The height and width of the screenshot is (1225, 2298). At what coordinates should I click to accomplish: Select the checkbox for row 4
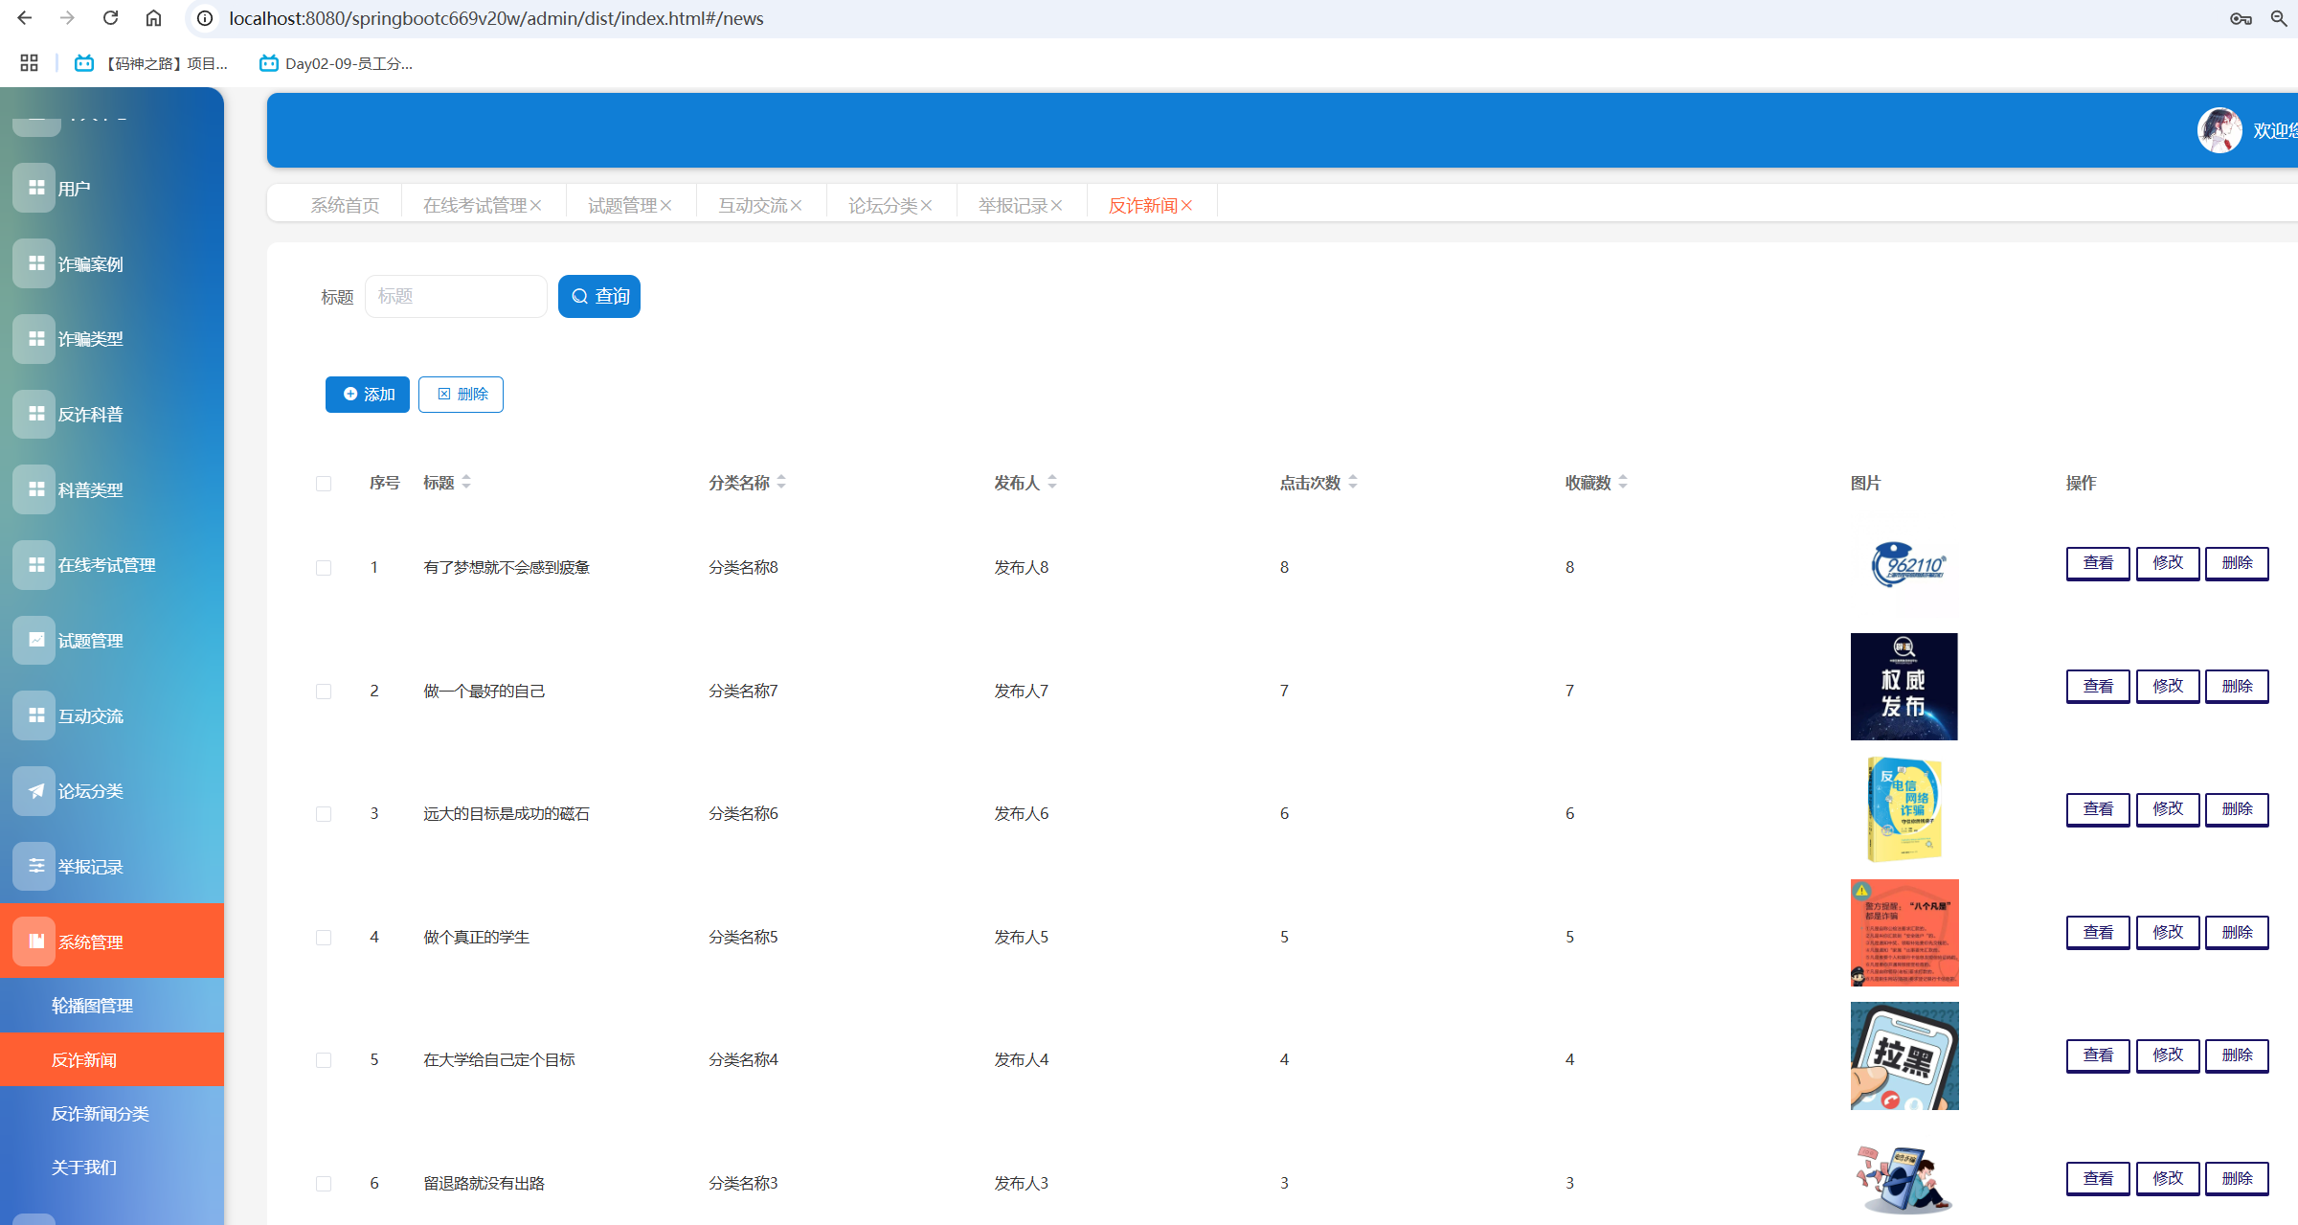324,938
